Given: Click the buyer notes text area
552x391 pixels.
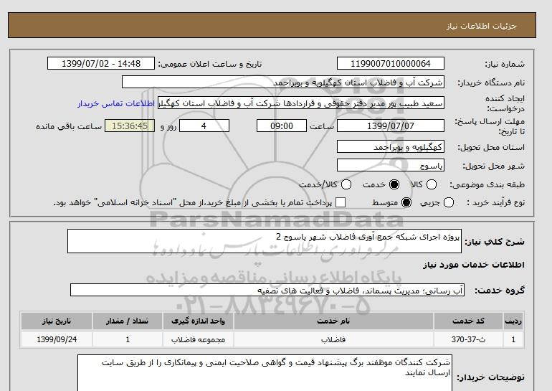Looking at the screenshot, I should point(265,373).
